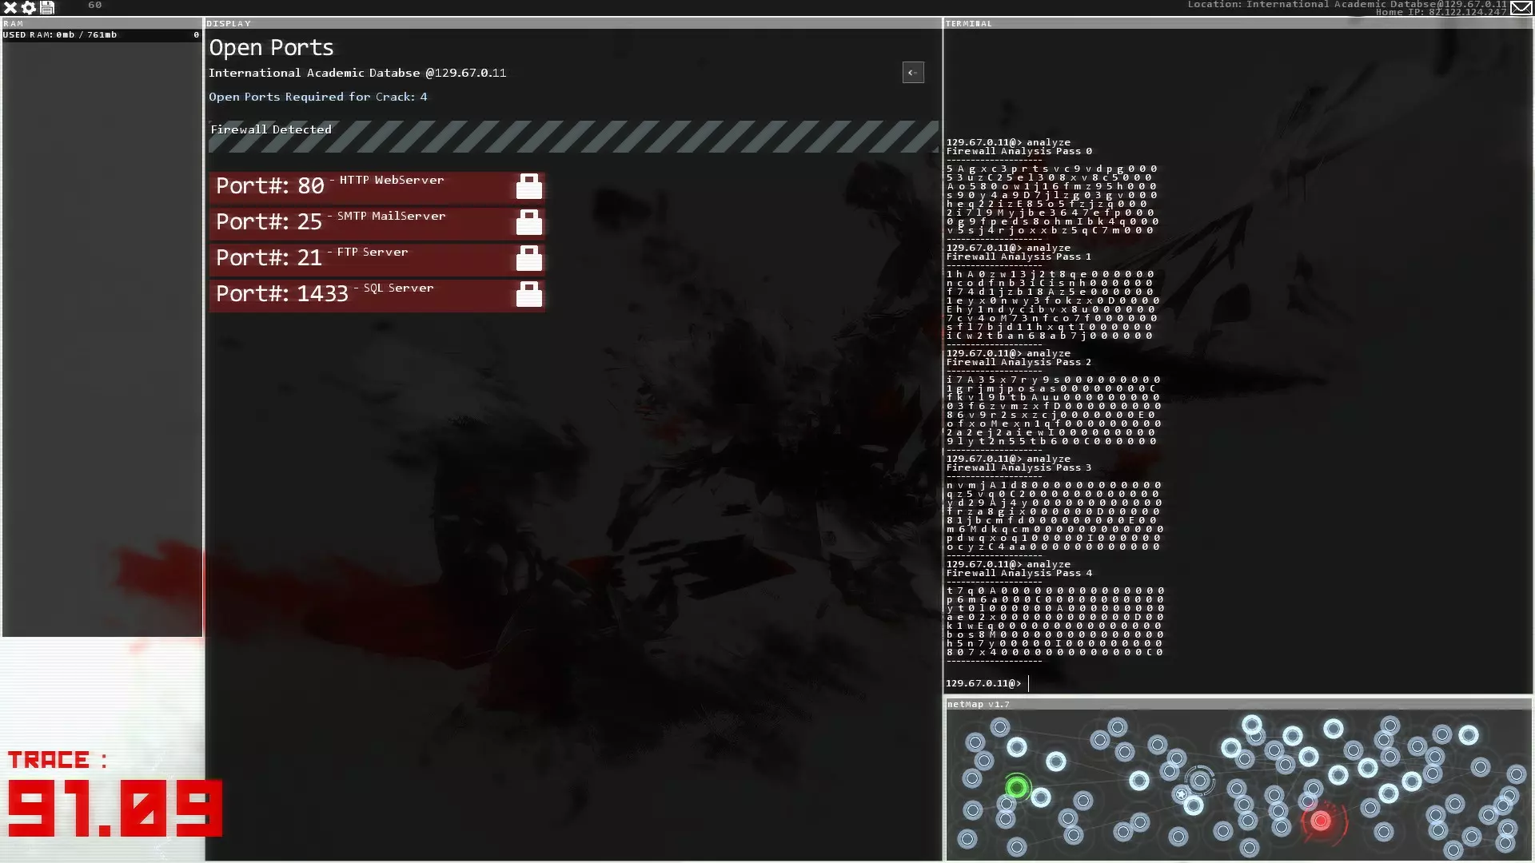Select the Port 1433 SQL Server row

(360, 294)
